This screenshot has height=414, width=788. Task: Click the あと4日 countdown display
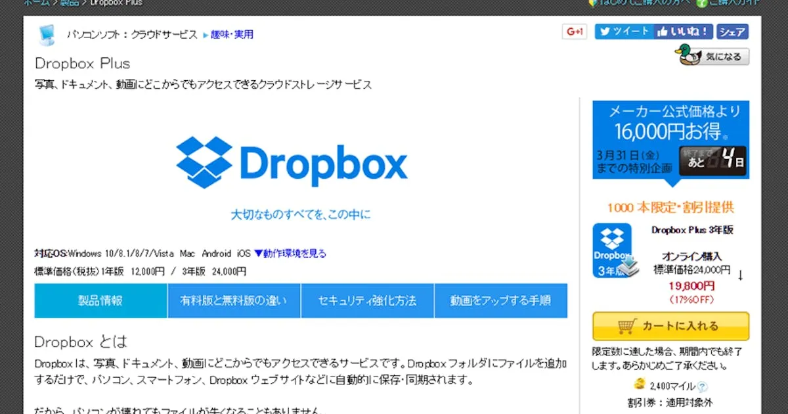pyautogui.click(x=713, y=160)
